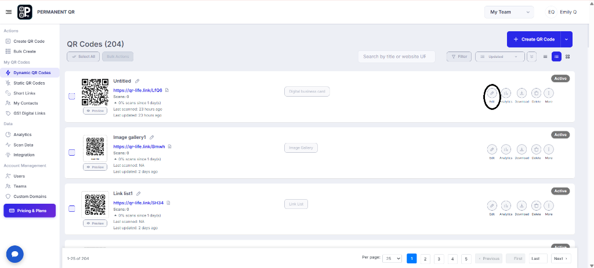Open the https://qr-life.link/LfQ6 link
The width and height of the screenshot is (594, 268).
[138, 90]
